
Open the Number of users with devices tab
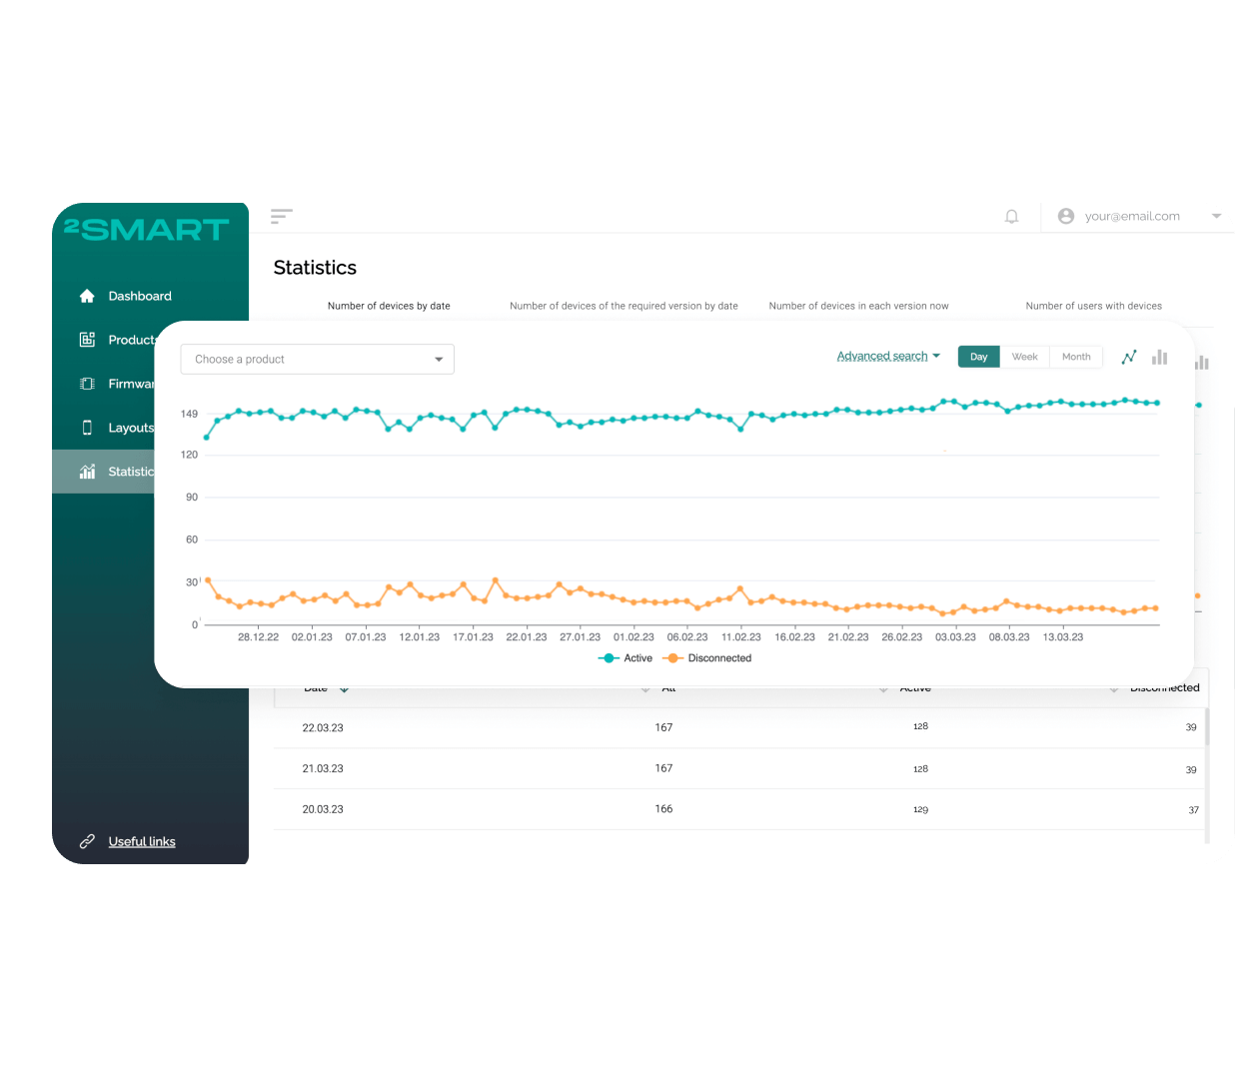coord(1093,306)
